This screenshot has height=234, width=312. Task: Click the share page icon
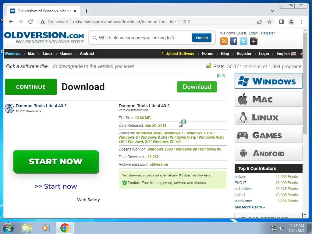click(x=260, y=22)
